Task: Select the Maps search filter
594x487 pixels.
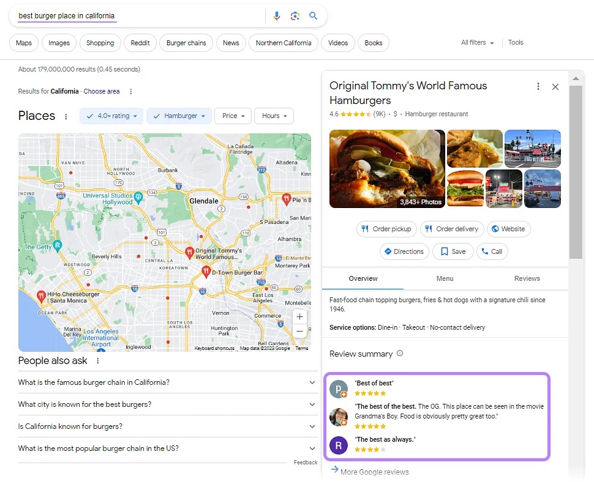Action: tap(24, 43)
